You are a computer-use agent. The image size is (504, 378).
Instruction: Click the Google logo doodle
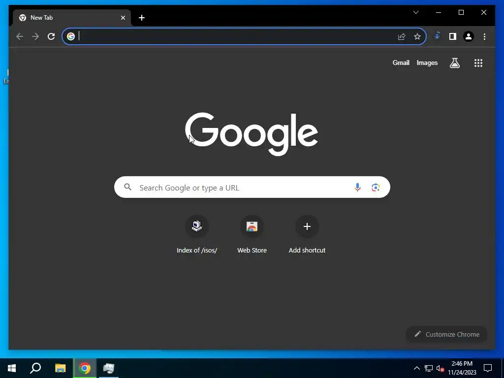[252, 134]
